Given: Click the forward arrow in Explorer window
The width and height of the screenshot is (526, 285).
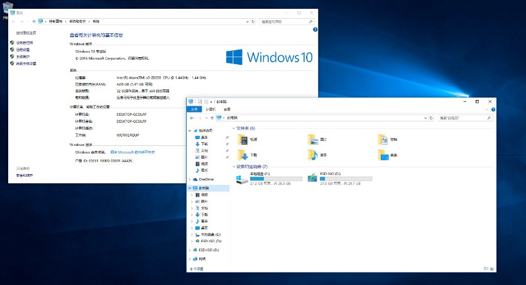Looking at the screenshot, I should [x=200, y=118].
